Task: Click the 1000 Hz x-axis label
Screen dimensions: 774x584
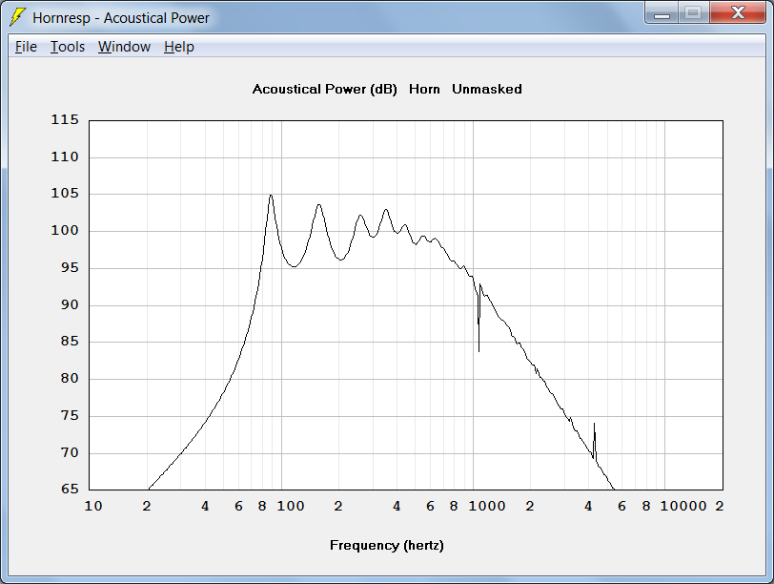Action: (487, 506)
